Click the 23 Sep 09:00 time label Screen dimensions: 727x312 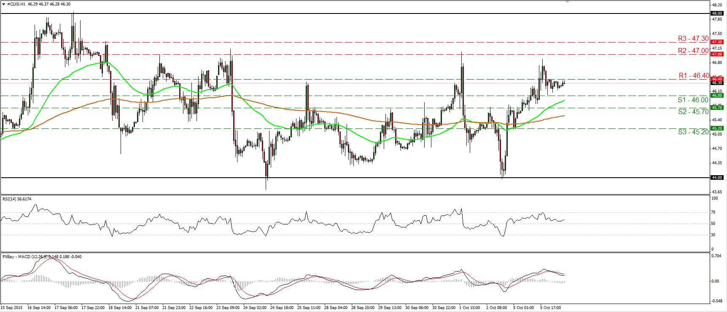pos(228,308)
